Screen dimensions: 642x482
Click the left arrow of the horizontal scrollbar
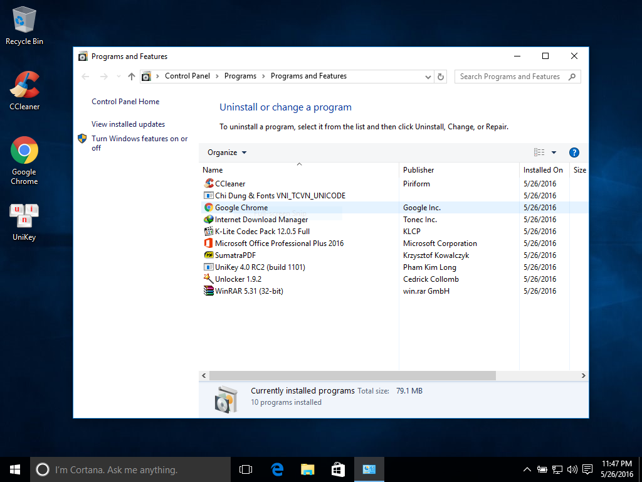(x=204, y=375)
